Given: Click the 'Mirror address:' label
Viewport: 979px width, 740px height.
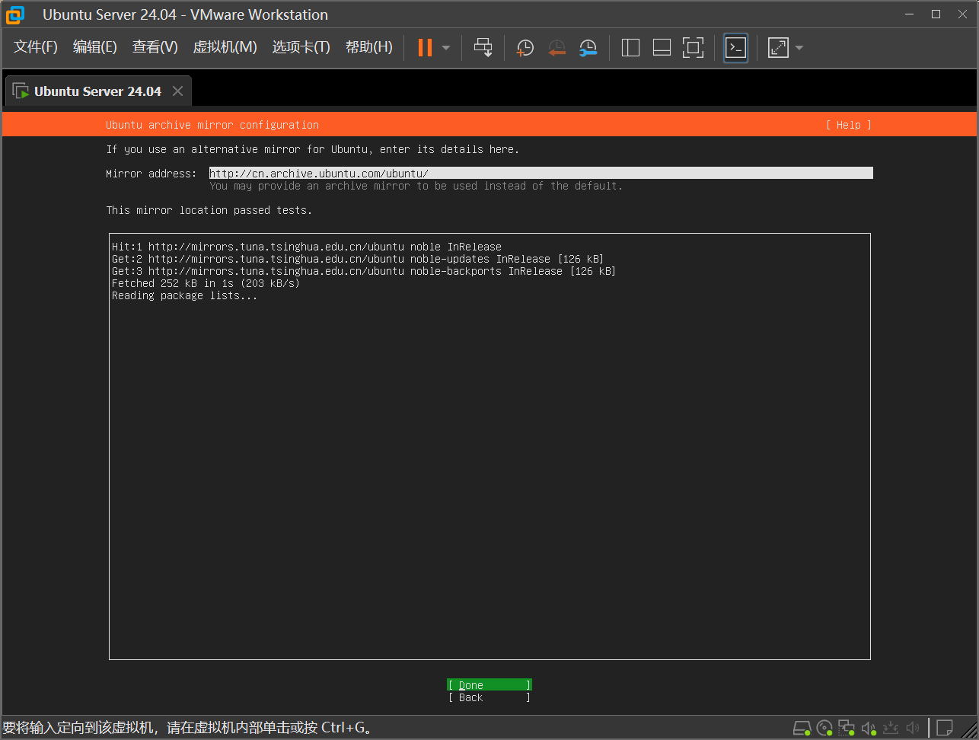Looking at the screenshot, I should coord(151,174).
